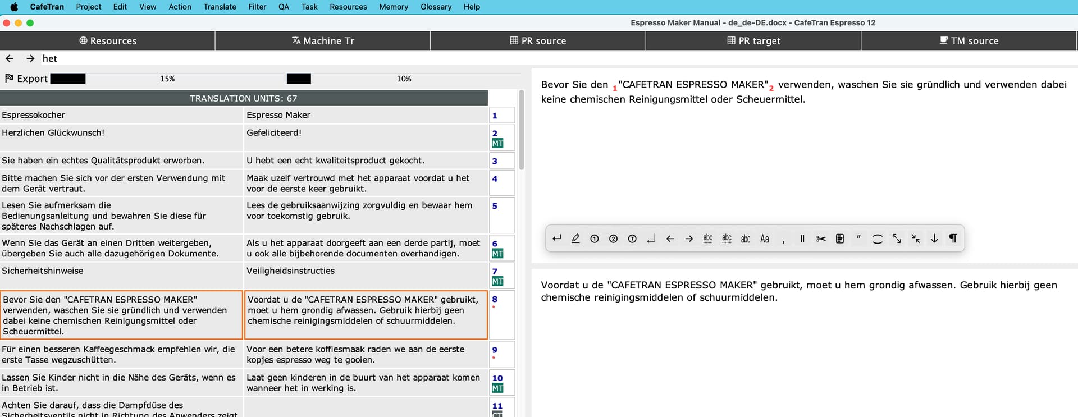
Task: Click the MT badge on segment 7
Action: (x=497, y=281)
